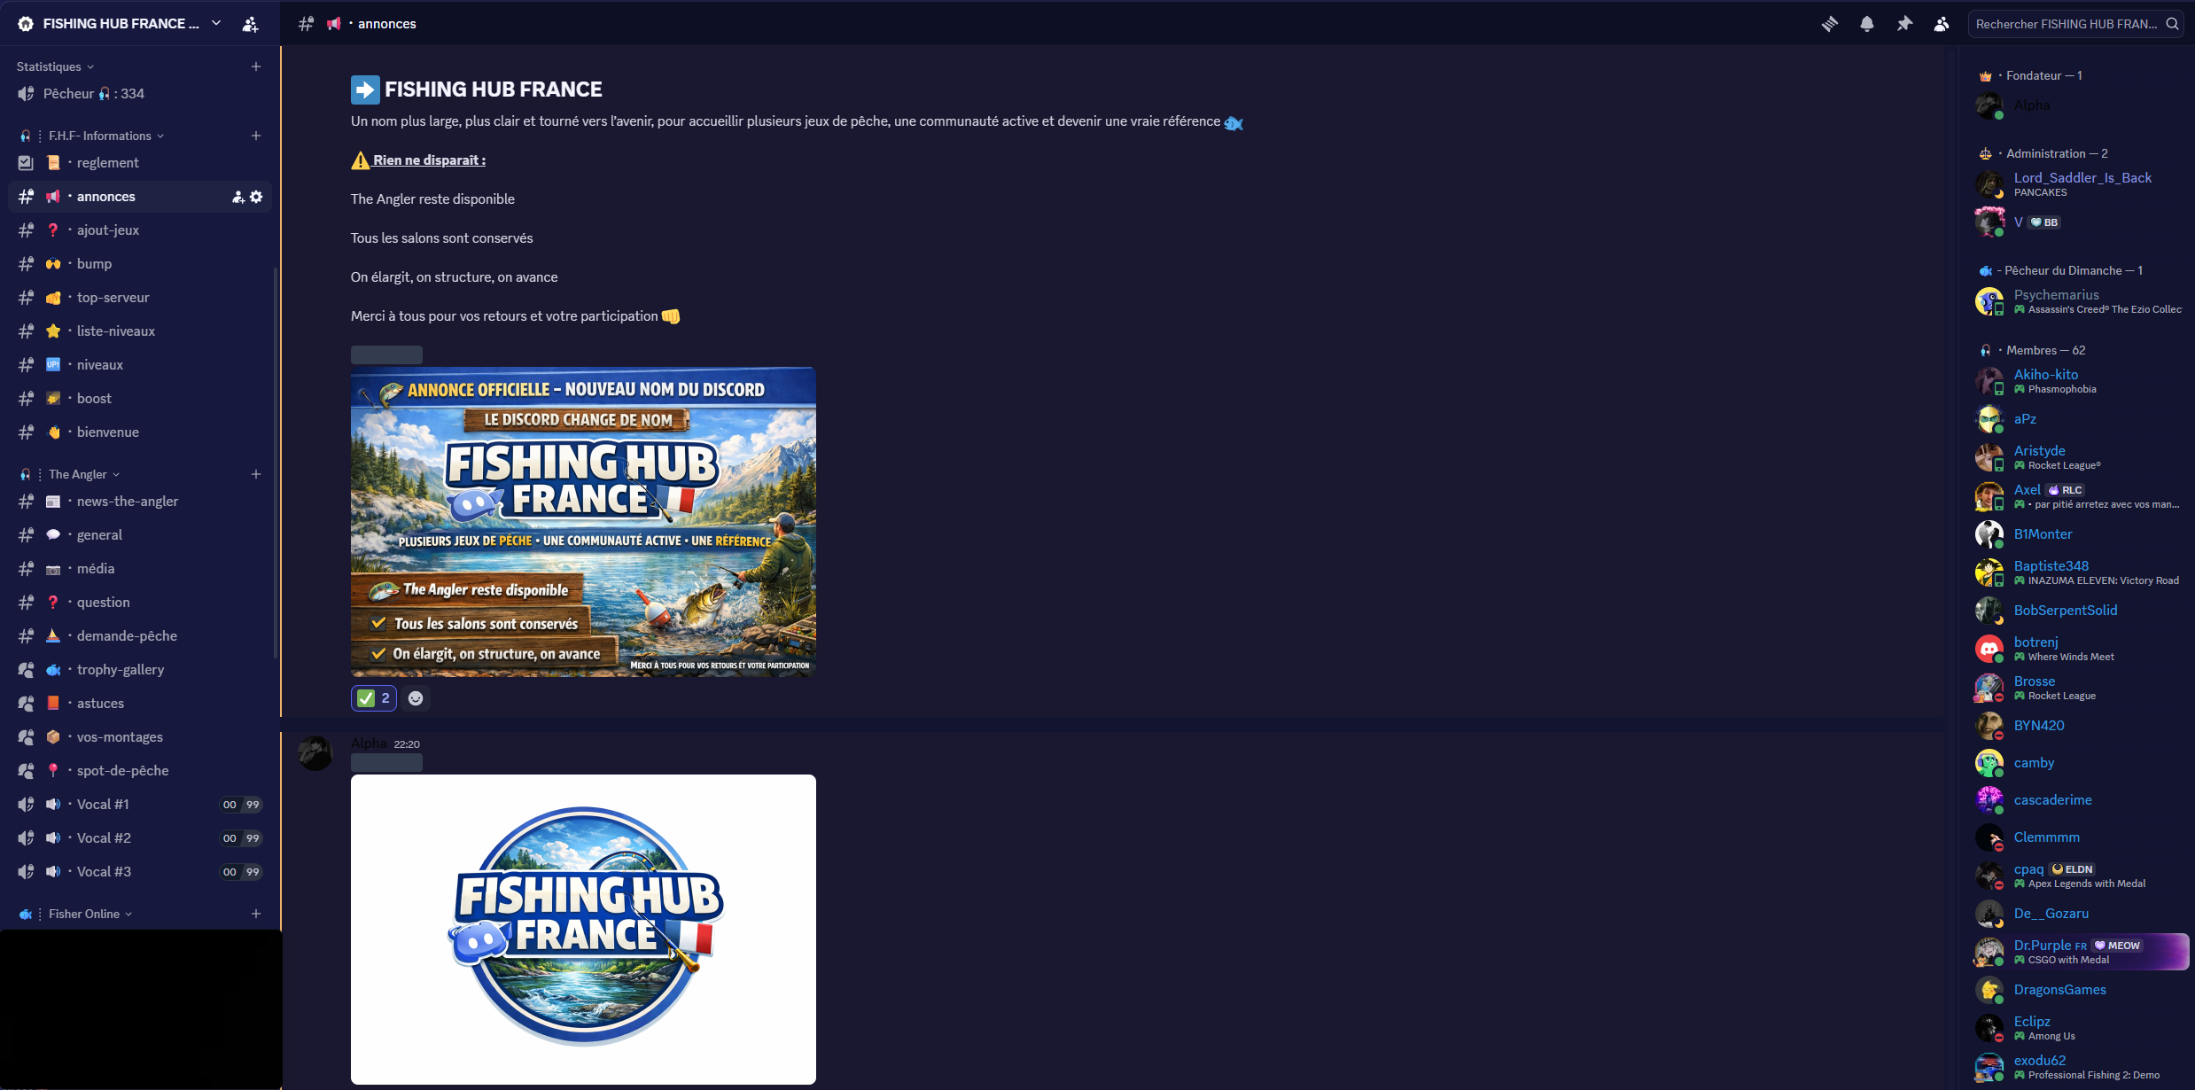2195x1090 pixels.
Task: Open the announcement banner image
Action: tap(583, 522)
